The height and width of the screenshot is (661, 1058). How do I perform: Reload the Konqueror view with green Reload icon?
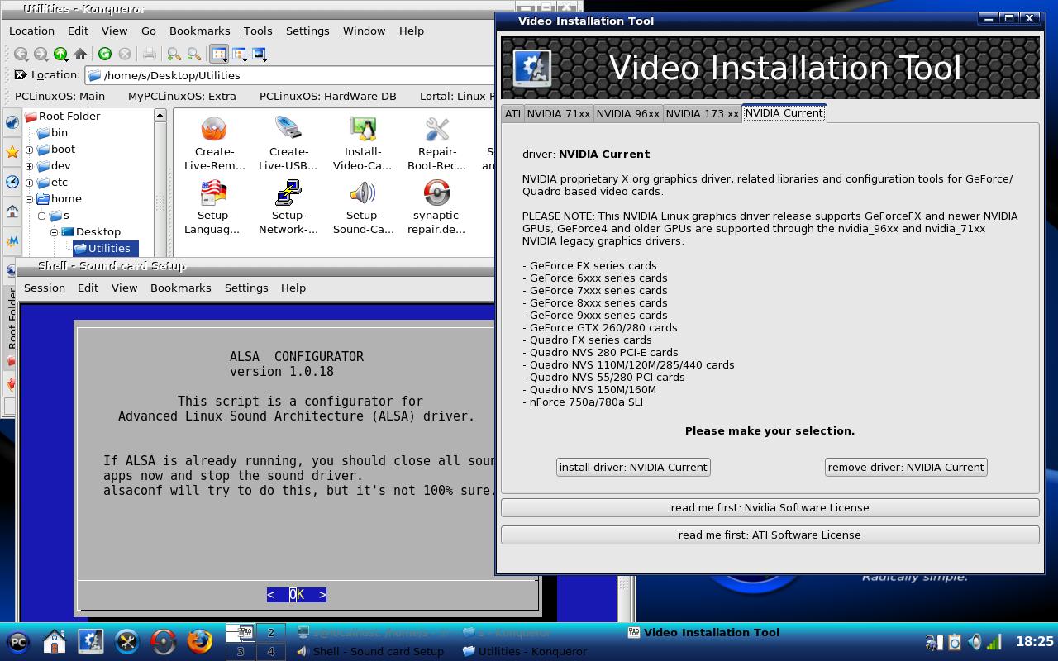pyautogui.click(x=105, y=54)
